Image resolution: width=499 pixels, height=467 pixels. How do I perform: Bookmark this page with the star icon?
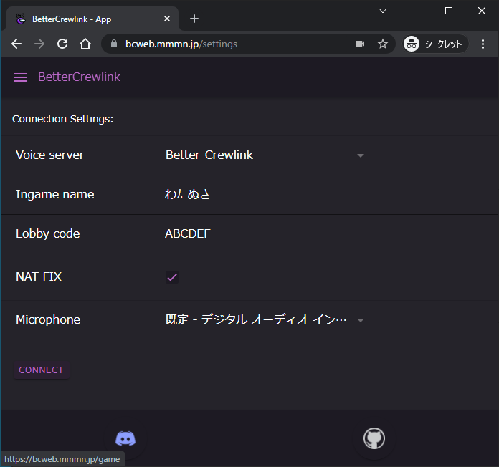(x=383, y=44)
